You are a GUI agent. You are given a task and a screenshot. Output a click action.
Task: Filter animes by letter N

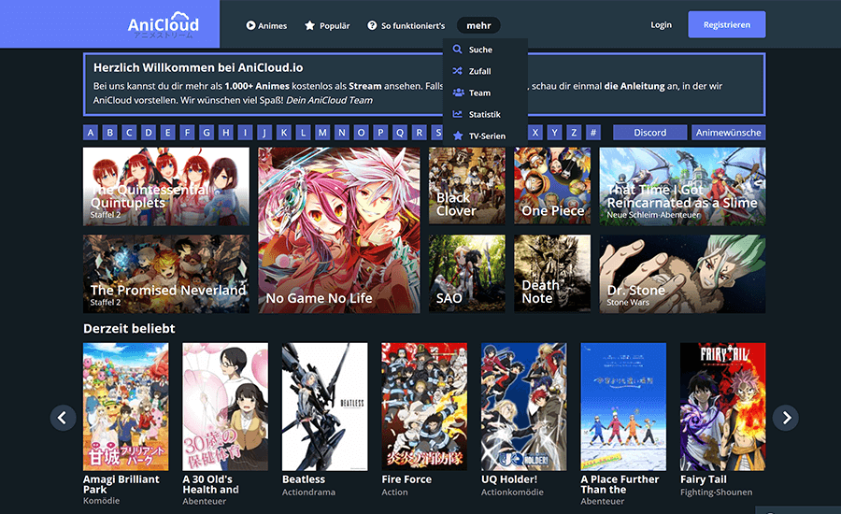click(342, 133)
